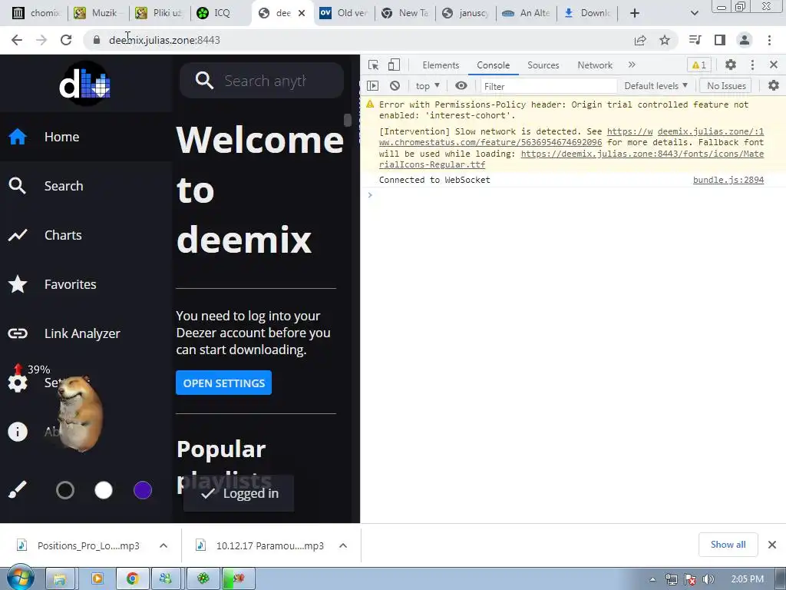Click the paintbrush theme icon
786x590 pixels.
18,490
